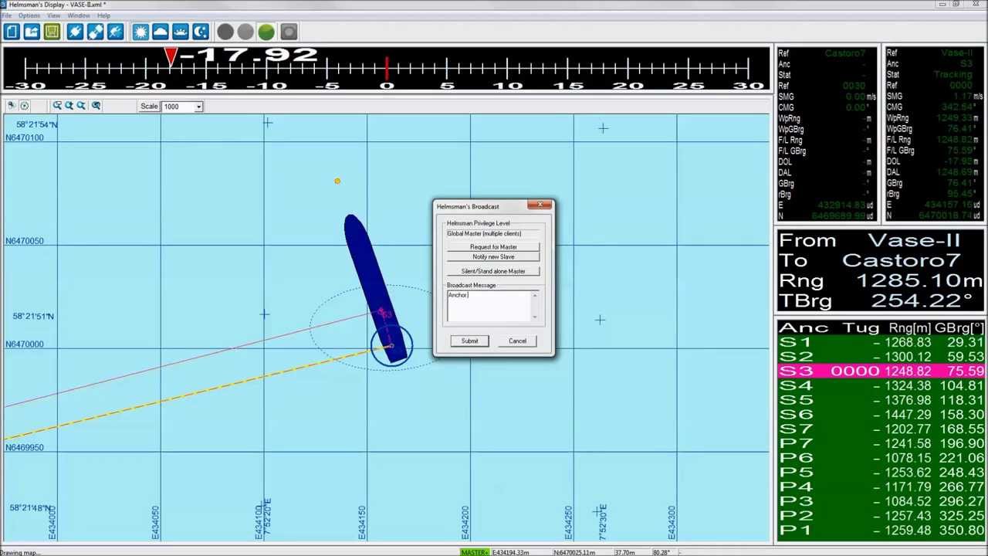Screen dimensions: 988x556
Task: Open the Scale 1000 dropdown
Action: coord(198,107)
